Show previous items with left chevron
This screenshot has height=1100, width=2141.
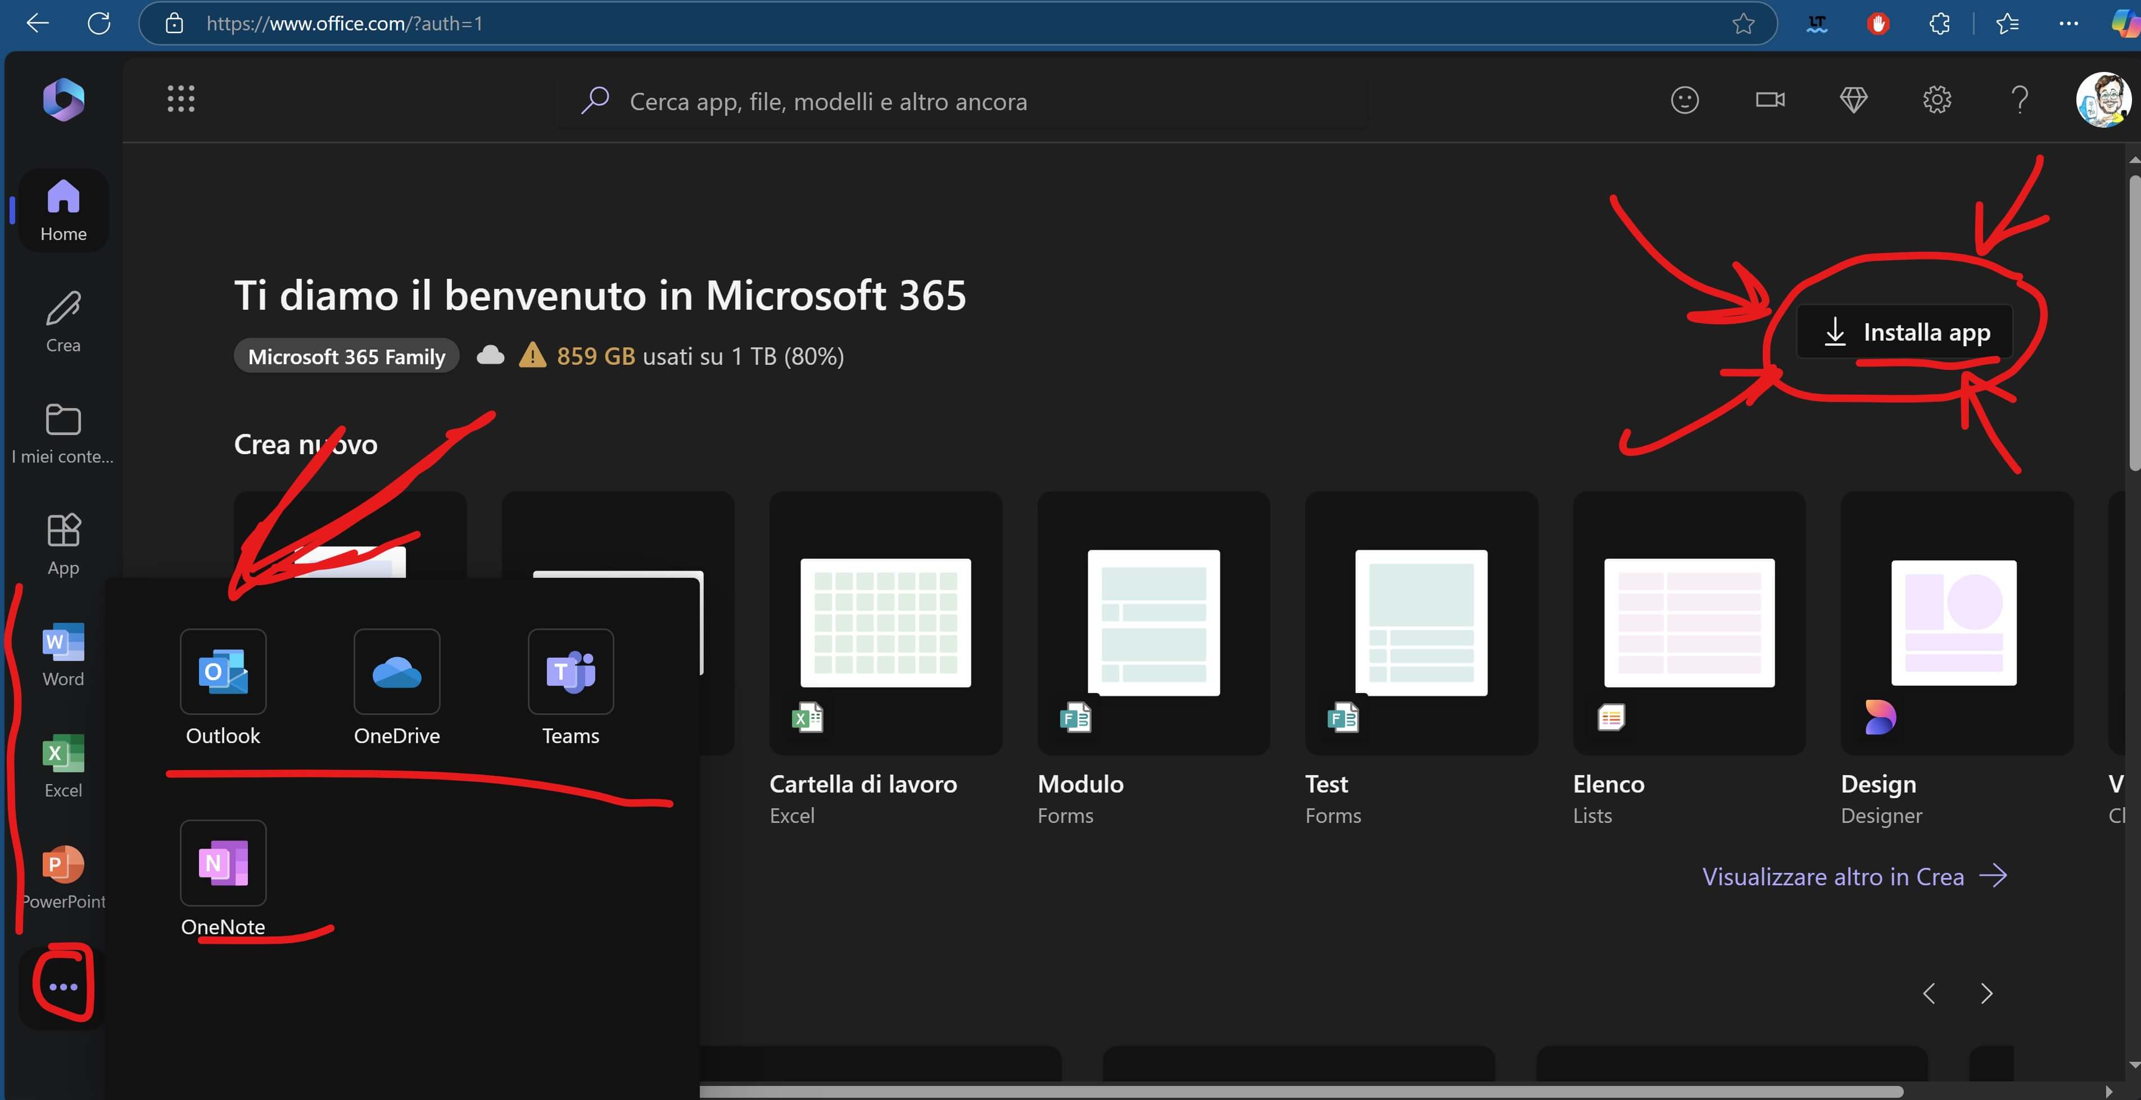(1929, 994)
